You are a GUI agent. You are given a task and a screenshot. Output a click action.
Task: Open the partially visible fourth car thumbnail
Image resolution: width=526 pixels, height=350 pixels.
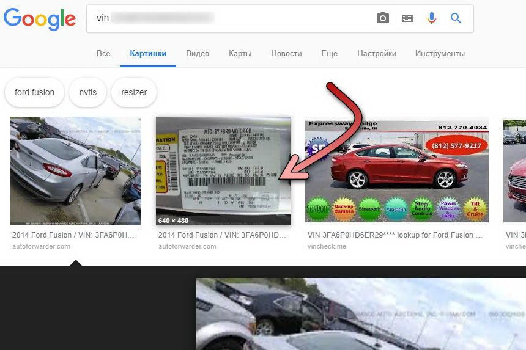point(514,171)
